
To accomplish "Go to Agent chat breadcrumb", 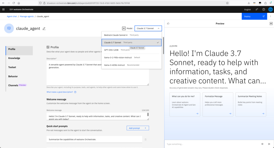I will pos(12,16).
